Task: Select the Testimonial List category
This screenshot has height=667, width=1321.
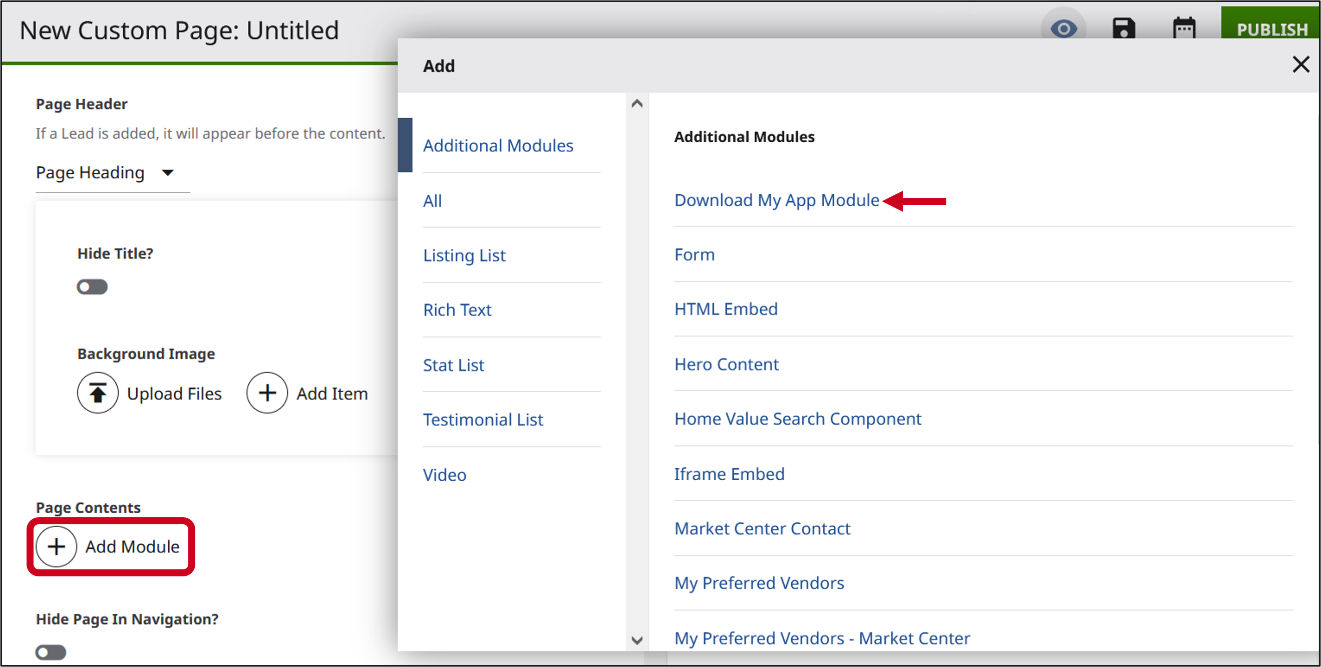Action: pos(483,420)
